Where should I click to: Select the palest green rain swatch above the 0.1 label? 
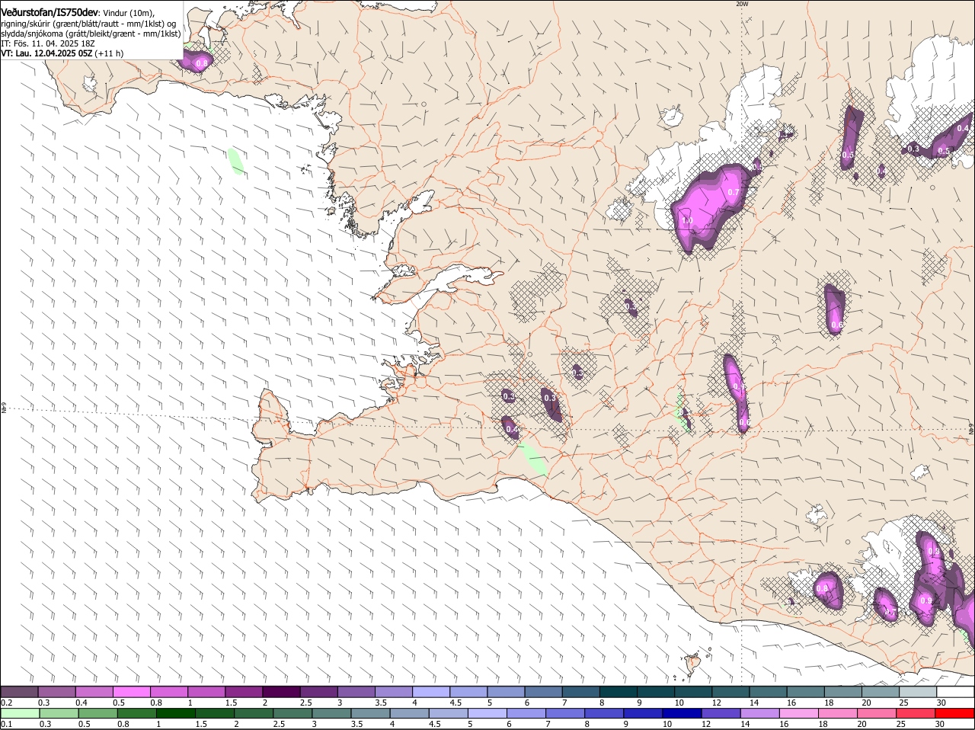[x=21, y=713]
